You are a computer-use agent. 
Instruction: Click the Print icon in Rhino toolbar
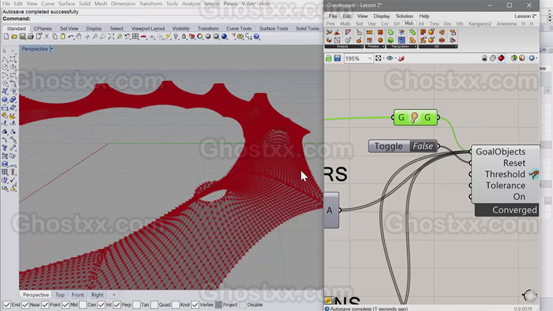pos(30,36)
